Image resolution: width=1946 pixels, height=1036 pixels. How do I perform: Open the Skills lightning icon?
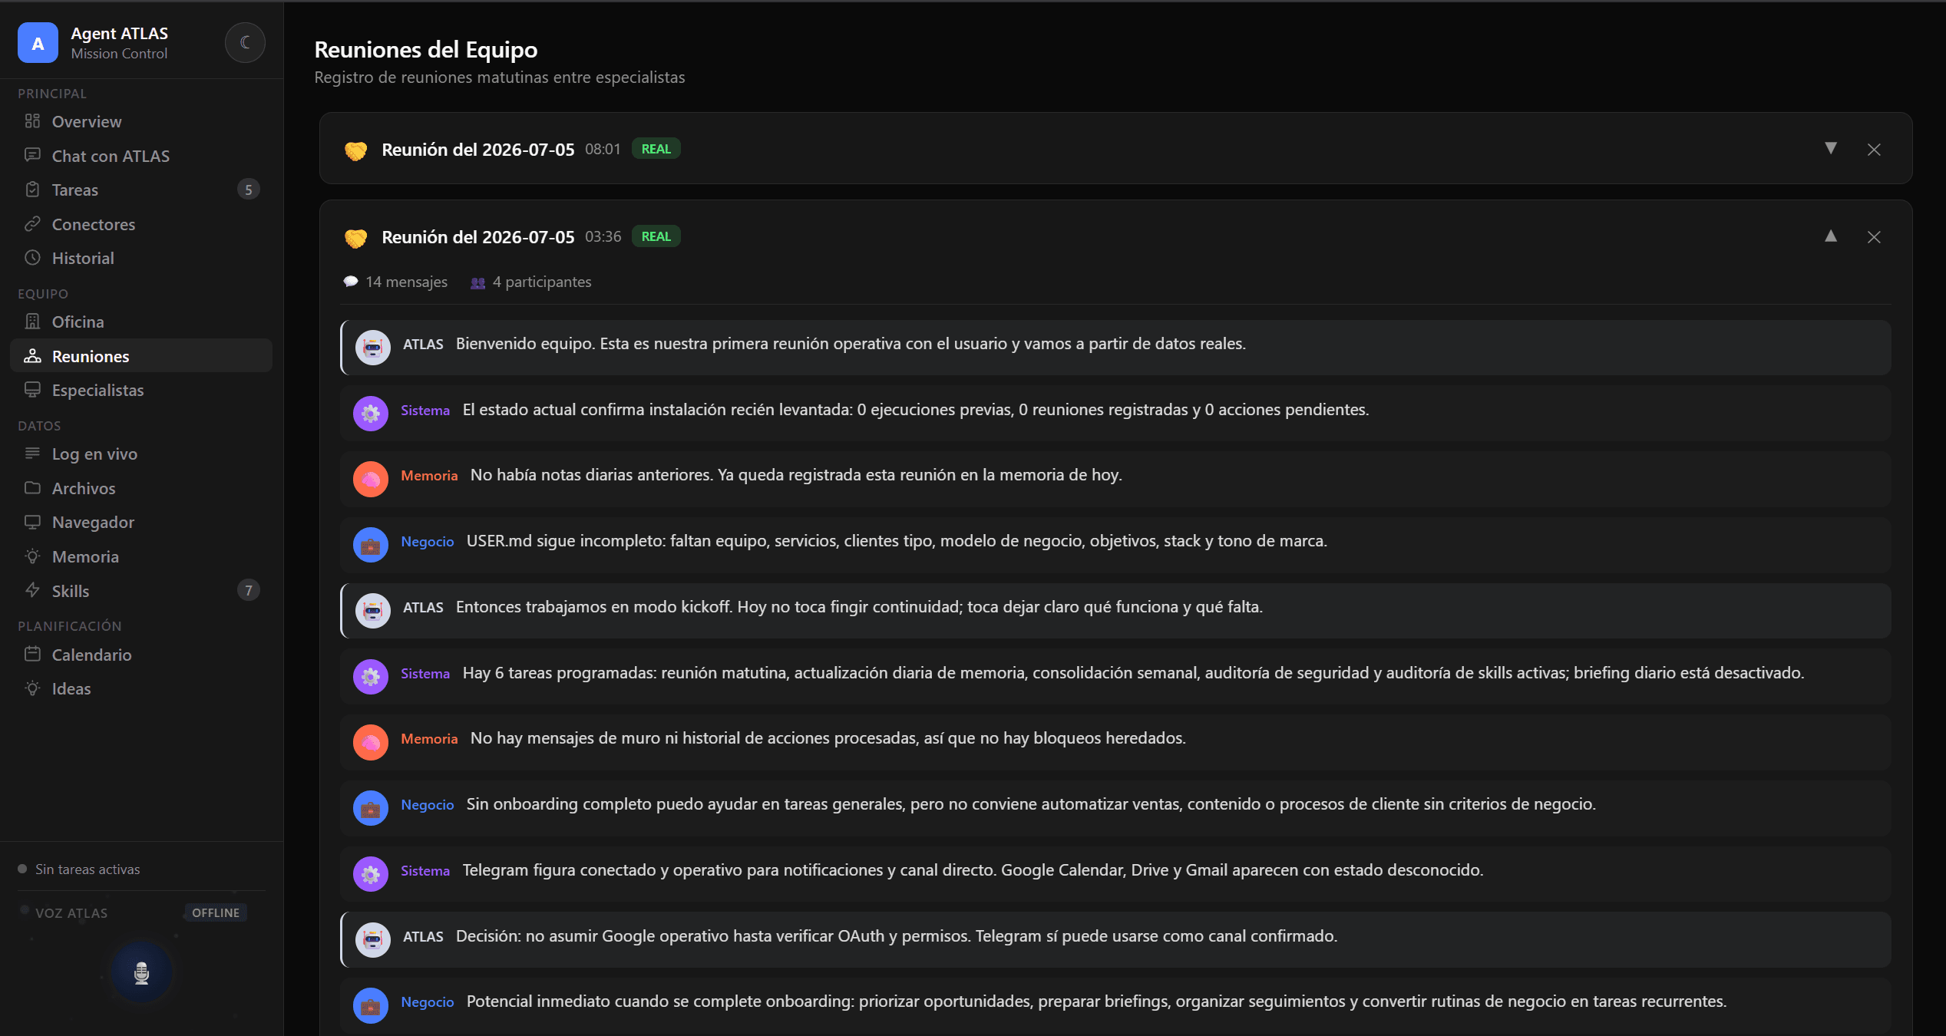pos(32,590)
